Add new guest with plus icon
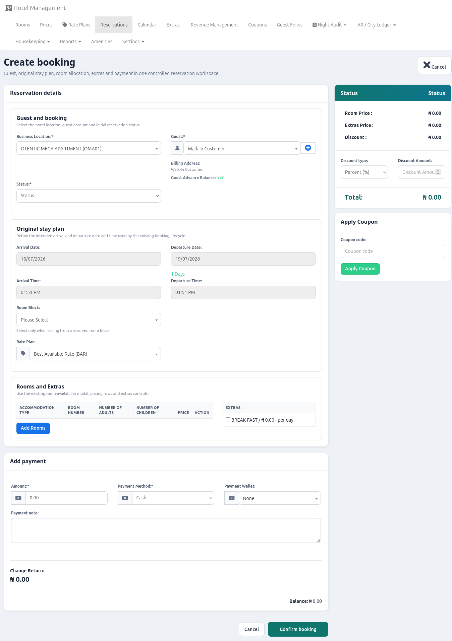The height and width of the screenshot is (641, 452). point(308,148)
